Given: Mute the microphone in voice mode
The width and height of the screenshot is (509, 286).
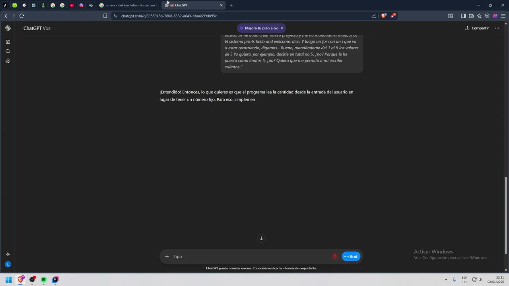Looking at the screenshot, I should 335,256.
